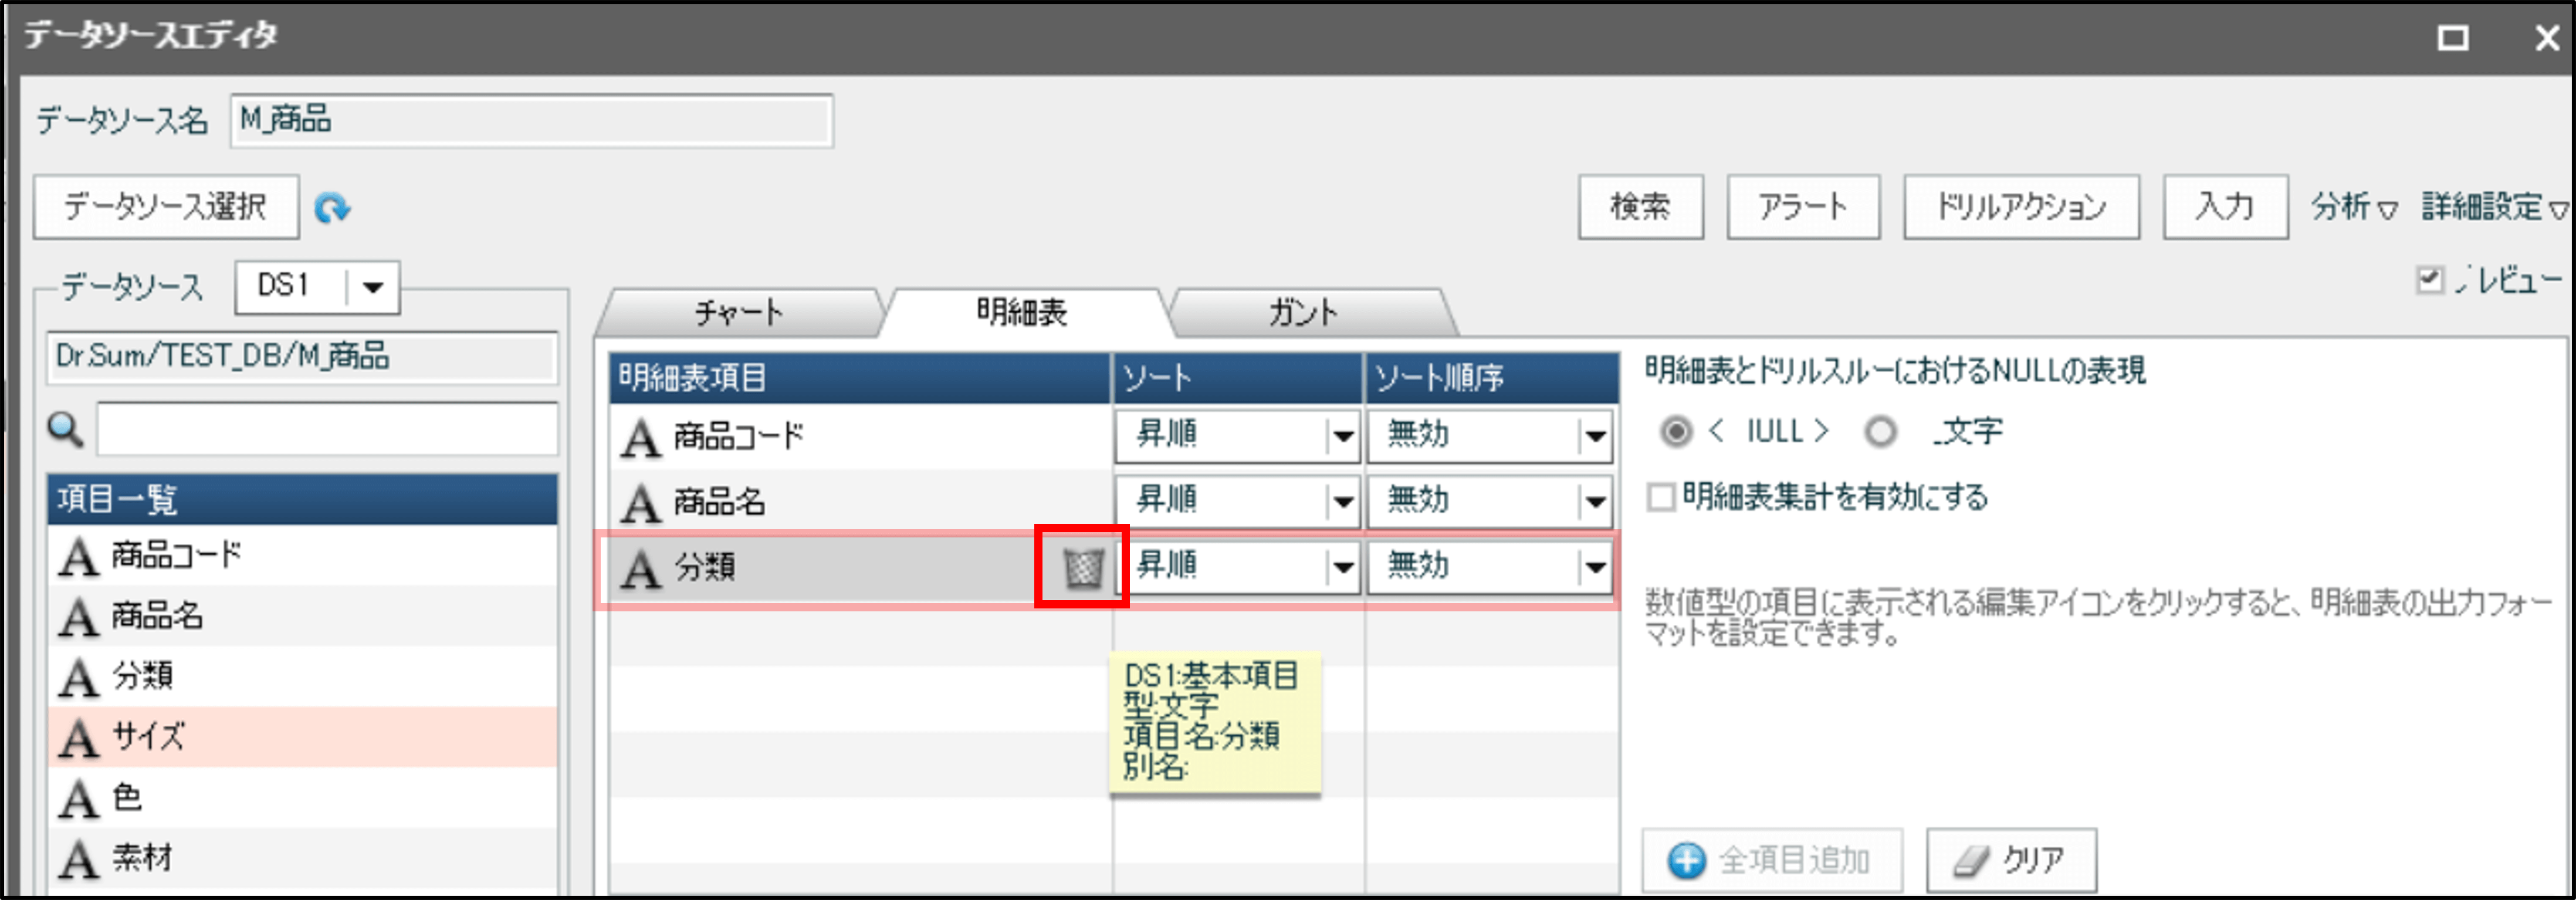Select the 文字 radio option

pyautogui.click(x=1880, y=432)
